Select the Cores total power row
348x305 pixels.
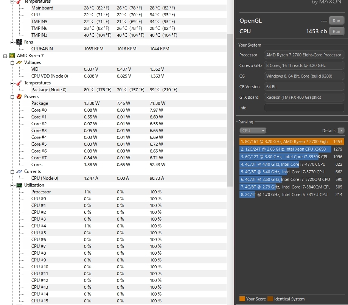[129, 165]
